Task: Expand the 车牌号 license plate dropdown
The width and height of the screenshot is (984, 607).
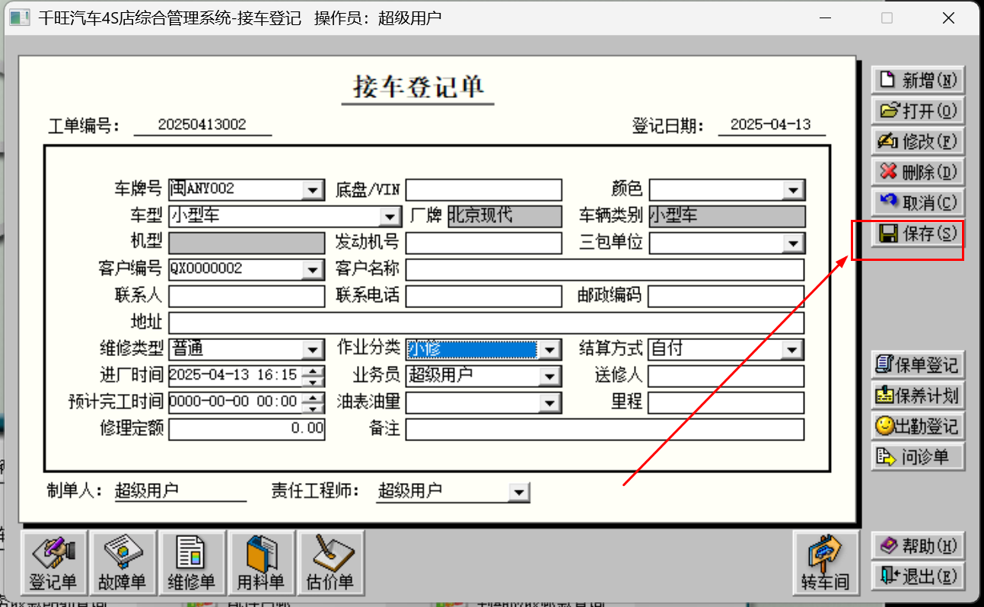Action: pyautogui.click(x=313, y=189)
